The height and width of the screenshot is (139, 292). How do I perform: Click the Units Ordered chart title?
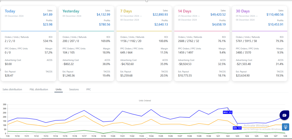click(145, 100)
